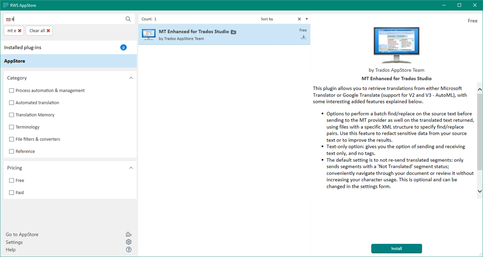Click the description scrollbar down arrow

coord(479,191)
